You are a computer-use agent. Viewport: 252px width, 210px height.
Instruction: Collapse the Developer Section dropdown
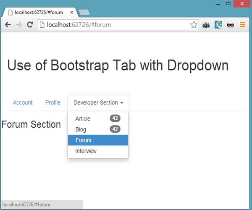point(95,102)
